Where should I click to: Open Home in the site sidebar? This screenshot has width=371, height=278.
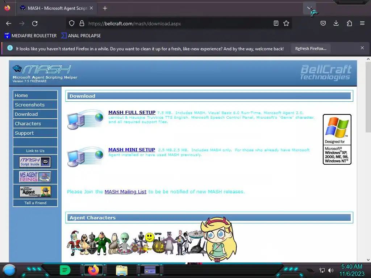35,95
